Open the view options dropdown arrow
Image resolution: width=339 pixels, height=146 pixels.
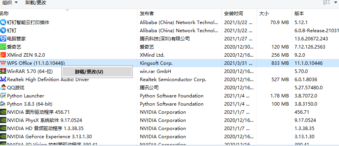tap(335, 3)
